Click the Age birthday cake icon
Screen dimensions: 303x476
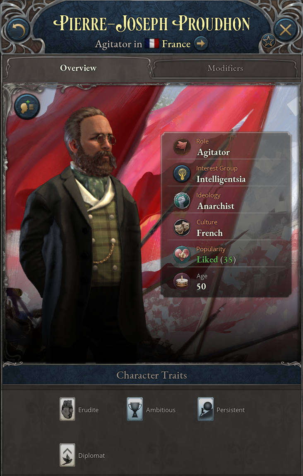click(x=182, y=282)
